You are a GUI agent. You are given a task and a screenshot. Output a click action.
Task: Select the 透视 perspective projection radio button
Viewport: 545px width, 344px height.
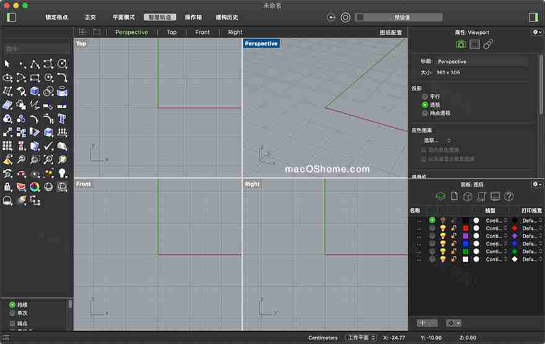pyautogui.click(x=425, y=105)
